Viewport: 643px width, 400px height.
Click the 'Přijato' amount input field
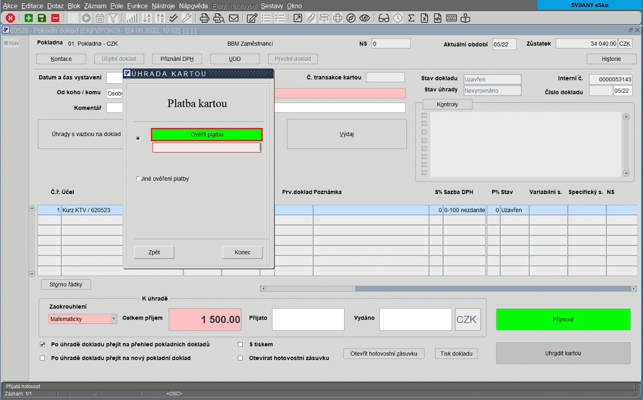point(308,319)
